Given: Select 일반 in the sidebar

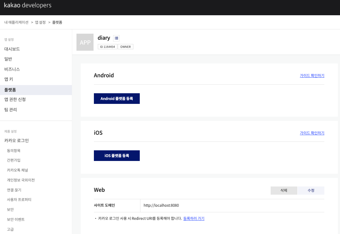Looking at the screenshot, I should pyautogui.click(x=8, y=59).
